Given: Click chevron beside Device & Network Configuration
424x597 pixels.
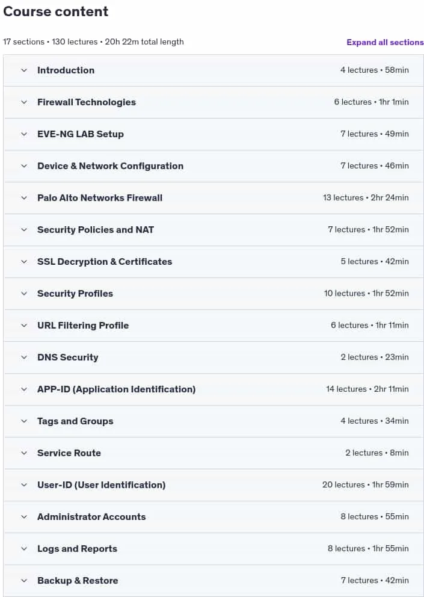Looking at the screenshot, I should tap(24, 166).
